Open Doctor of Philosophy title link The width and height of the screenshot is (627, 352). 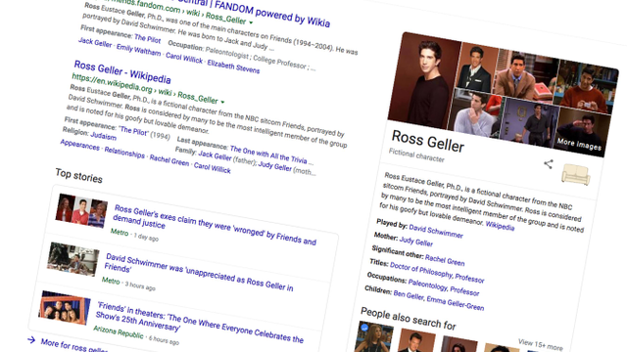[421, 271]
